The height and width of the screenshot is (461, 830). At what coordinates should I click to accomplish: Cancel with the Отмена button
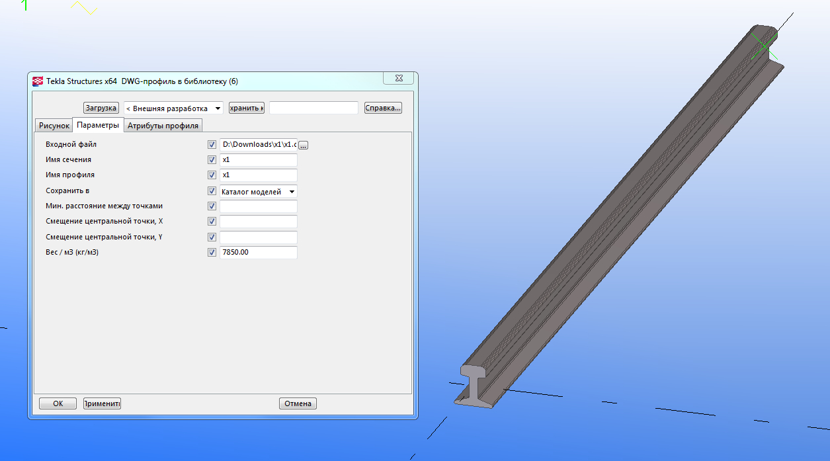coord(298,403)
